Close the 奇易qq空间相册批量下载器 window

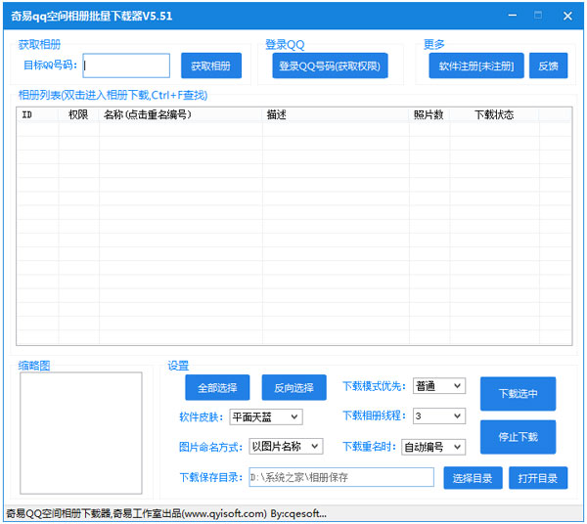coord(567,16)
